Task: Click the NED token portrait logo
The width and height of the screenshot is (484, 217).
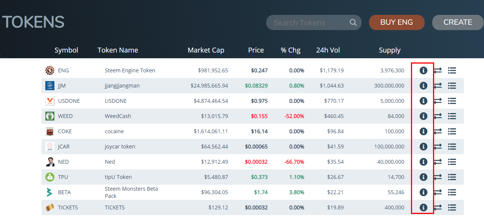Action: pyautogui.click(x=50, y=162)
